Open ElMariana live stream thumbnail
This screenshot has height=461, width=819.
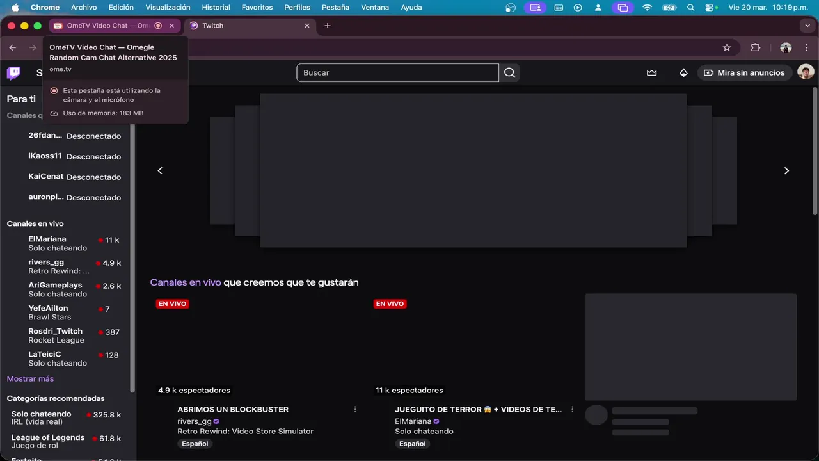473,346
